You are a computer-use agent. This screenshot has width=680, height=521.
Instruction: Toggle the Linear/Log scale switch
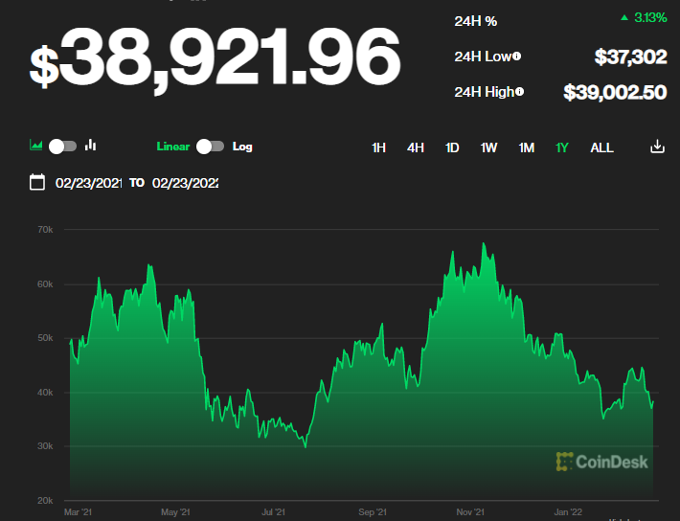(x=211, y=147)
